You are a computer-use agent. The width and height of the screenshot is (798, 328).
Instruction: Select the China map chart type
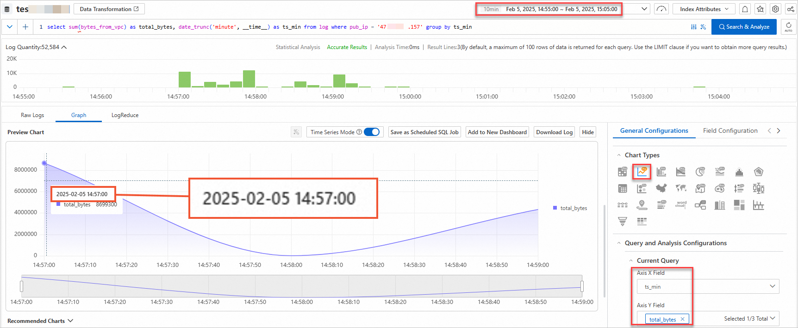point(661,188)
